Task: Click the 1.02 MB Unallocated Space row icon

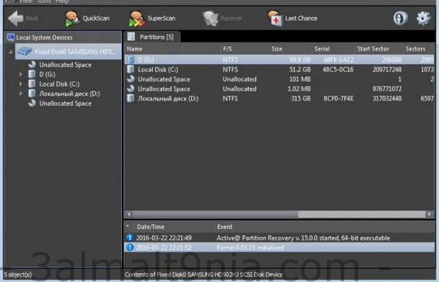Action: coord(131,89)
